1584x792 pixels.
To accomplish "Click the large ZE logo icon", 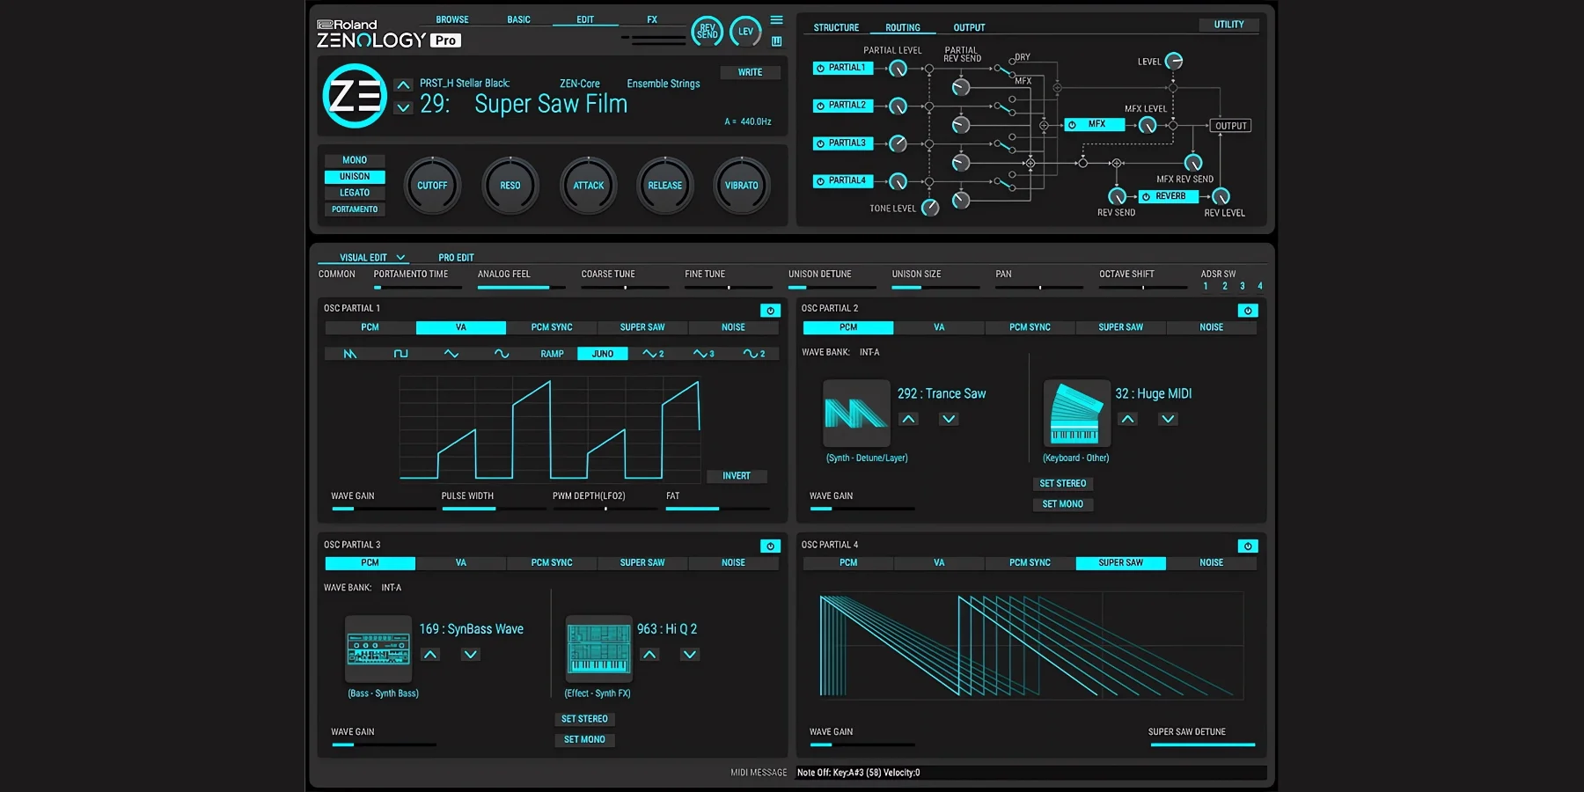I will (x=355, y=96).
